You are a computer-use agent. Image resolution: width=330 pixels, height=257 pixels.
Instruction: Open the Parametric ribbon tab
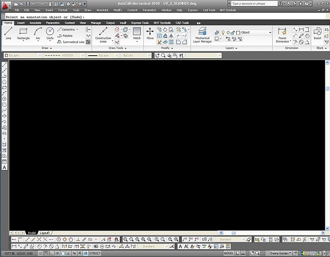click(x=53, y=23)
